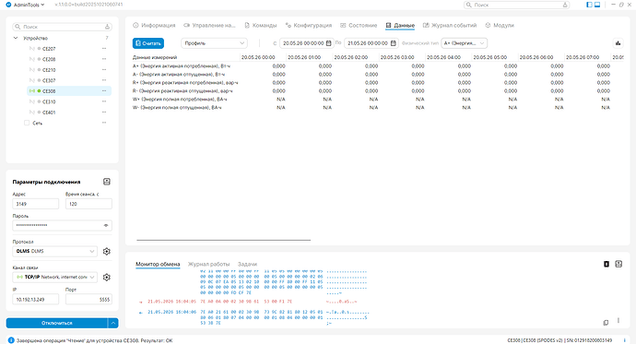The width and height of the screenshot is (636, 344).
Task: Switch to the Журнал событий tab
Action: click(x=450, y=25)
